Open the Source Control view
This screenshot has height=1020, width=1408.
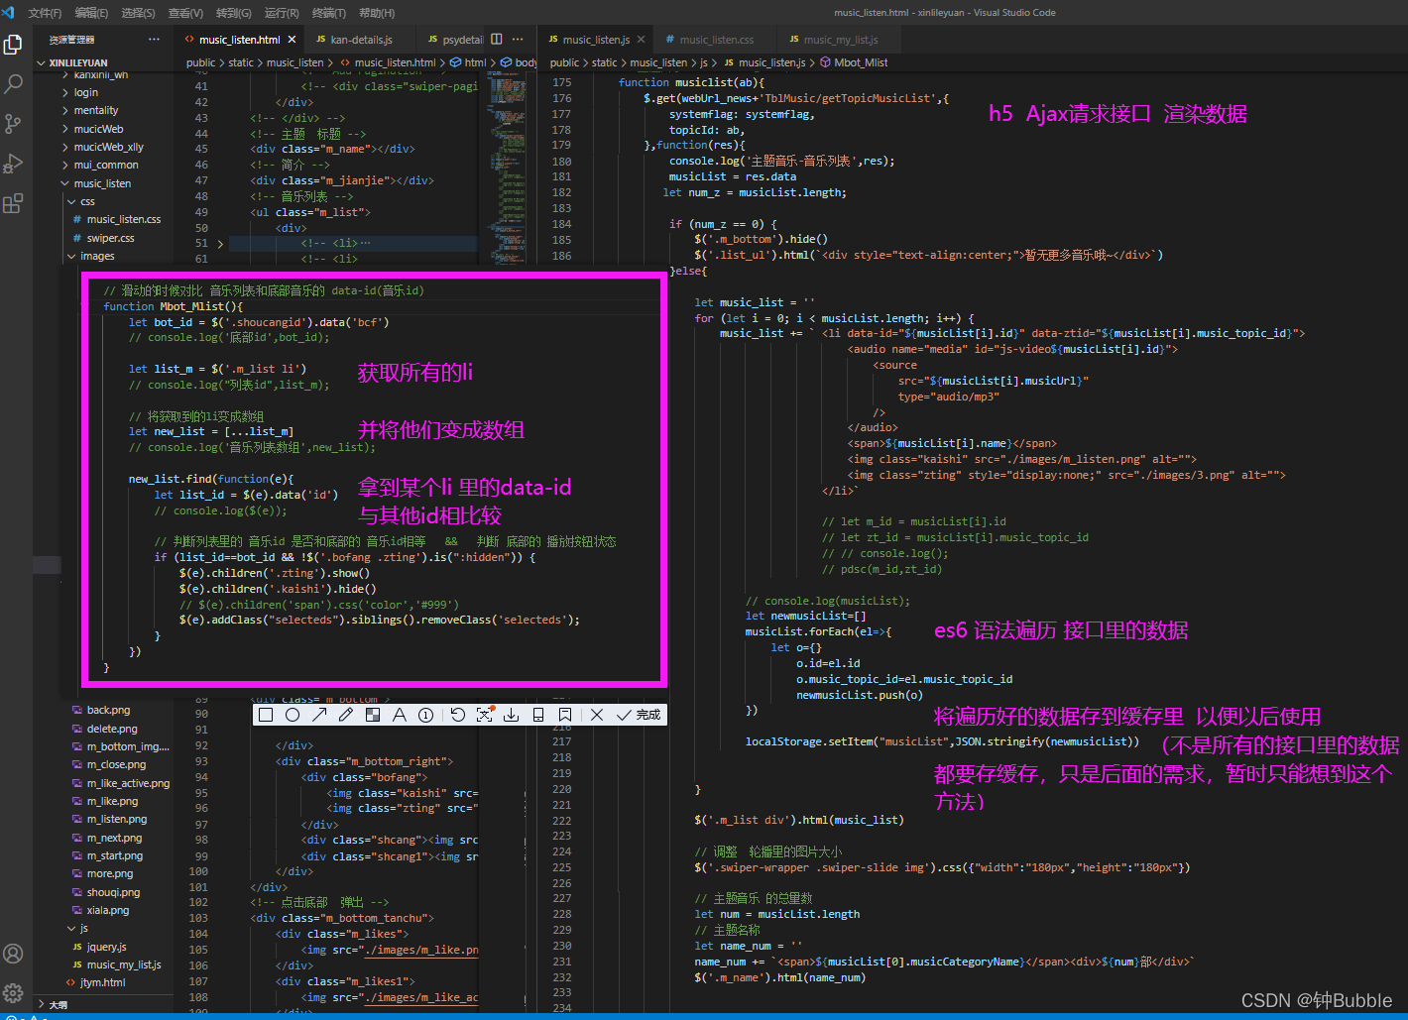[x=13, y=124]
